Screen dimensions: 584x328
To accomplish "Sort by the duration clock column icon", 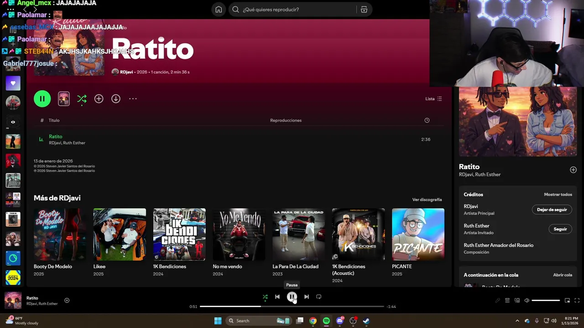I will 427,120.
